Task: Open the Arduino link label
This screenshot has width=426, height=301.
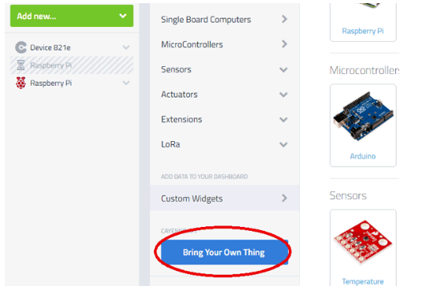Action: point(363,156)
